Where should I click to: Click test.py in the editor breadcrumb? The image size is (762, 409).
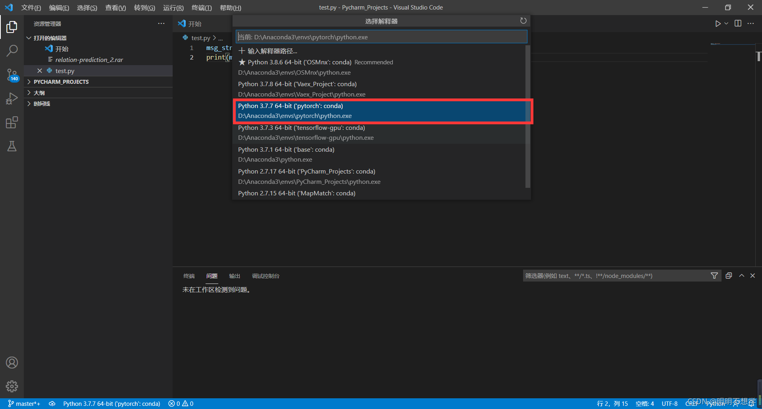pos(200,38)
